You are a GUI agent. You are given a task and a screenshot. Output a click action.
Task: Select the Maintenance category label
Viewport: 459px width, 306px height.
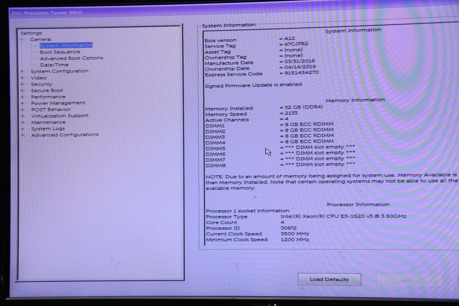click(48, 122)
